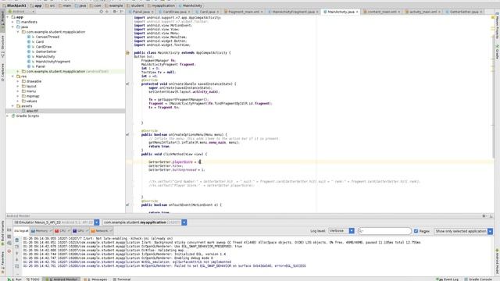Select CanvasThread class in tree
The image size is (500, 281).
tap(47, 37)
